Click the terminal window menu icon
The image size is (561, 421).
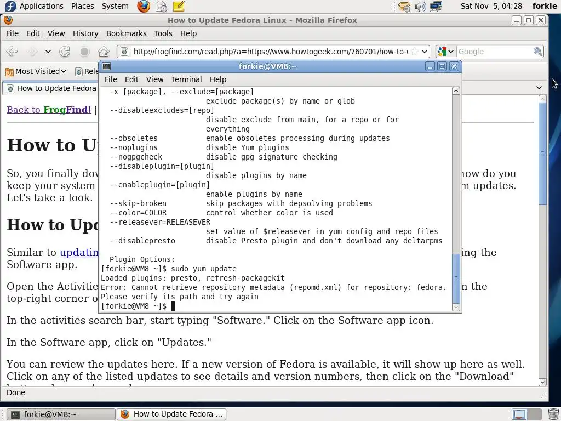[x=106, y=66]
